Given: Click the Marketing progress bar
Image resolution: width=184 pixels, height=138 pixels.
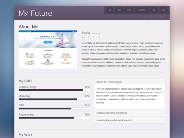Looking at the screenshot, I should [x=54, y=99].
